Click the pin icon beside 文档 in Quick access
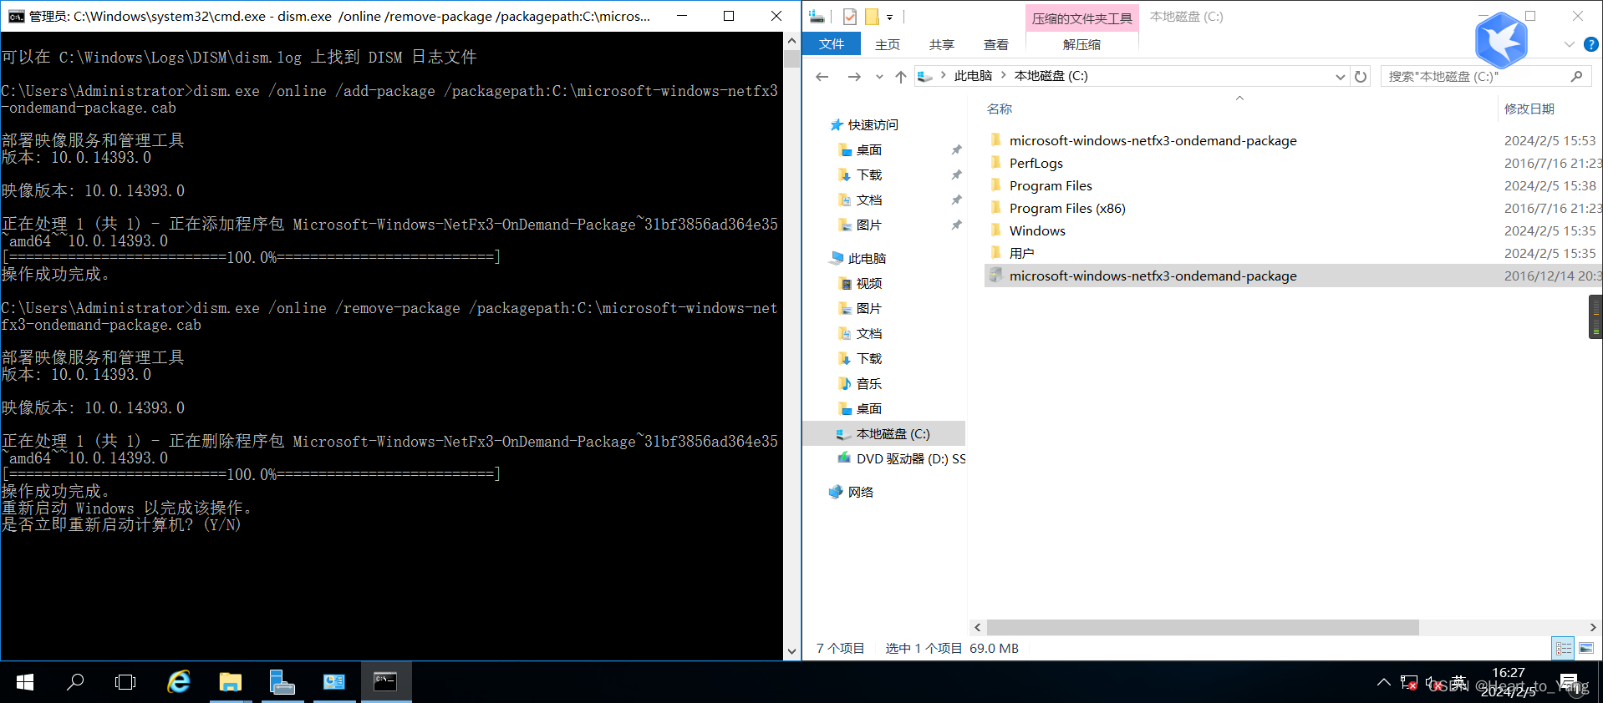1603x703 pixels. (x=957, y=200)
